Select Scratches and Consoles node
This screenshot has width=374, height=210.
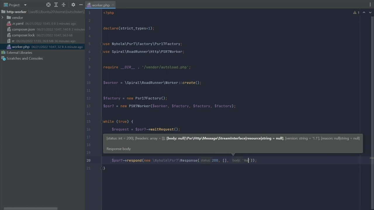click(25, 58)
